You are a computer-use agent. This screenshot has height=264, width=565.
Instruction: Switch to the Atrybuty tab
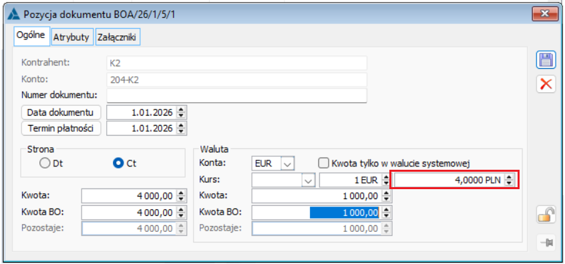[72, 37]
